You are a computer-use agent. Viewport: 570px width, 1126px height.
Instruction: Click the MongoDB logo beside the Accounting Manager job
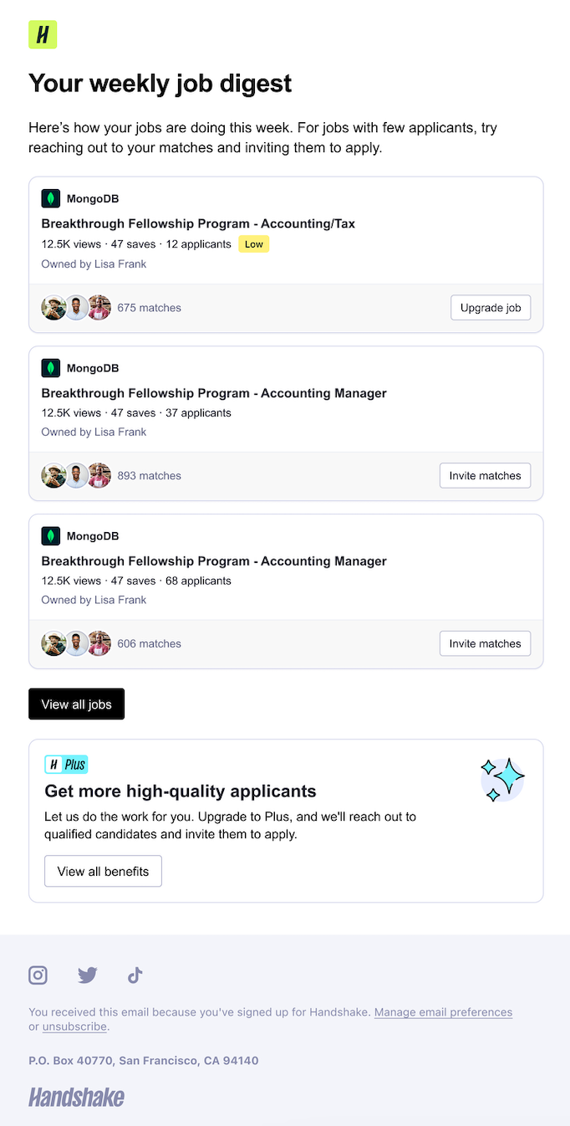pyautogui.click(x=50, y=367)
